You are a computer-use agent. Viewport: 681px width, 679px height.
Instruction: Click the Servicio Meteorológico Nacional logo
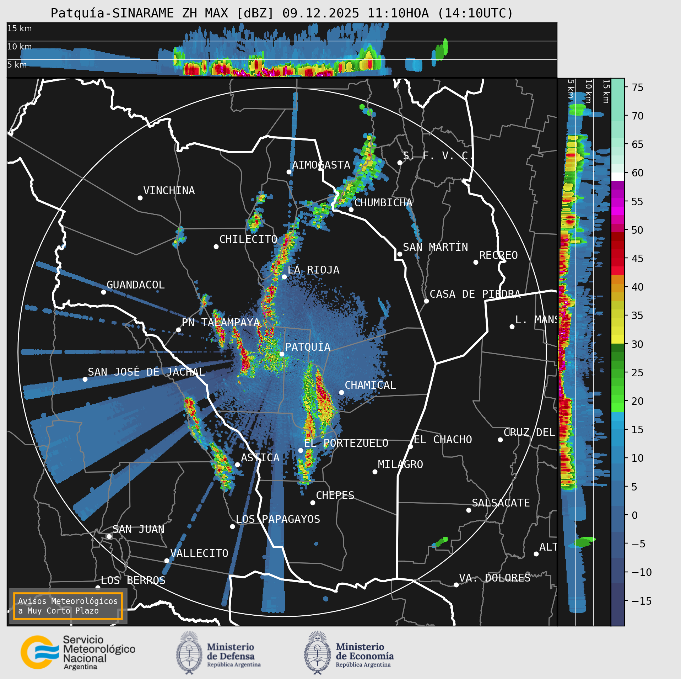tap(78, 653)
